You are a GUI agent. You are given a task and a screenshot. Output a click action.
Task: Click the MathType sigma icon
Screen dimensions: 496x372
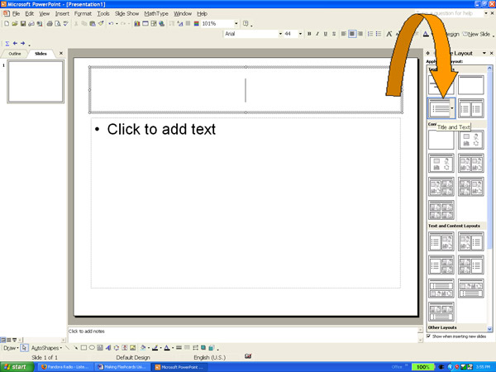click(7, 43)
